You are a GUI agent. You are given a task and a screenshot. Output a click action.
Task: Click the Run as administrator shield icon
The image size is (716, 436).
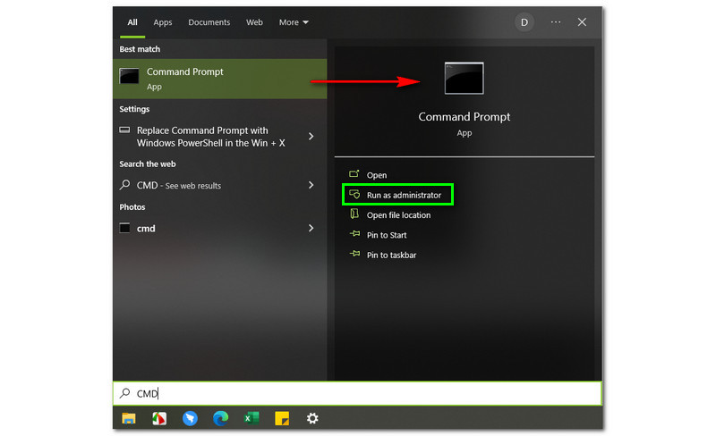(x=354, y=195)
